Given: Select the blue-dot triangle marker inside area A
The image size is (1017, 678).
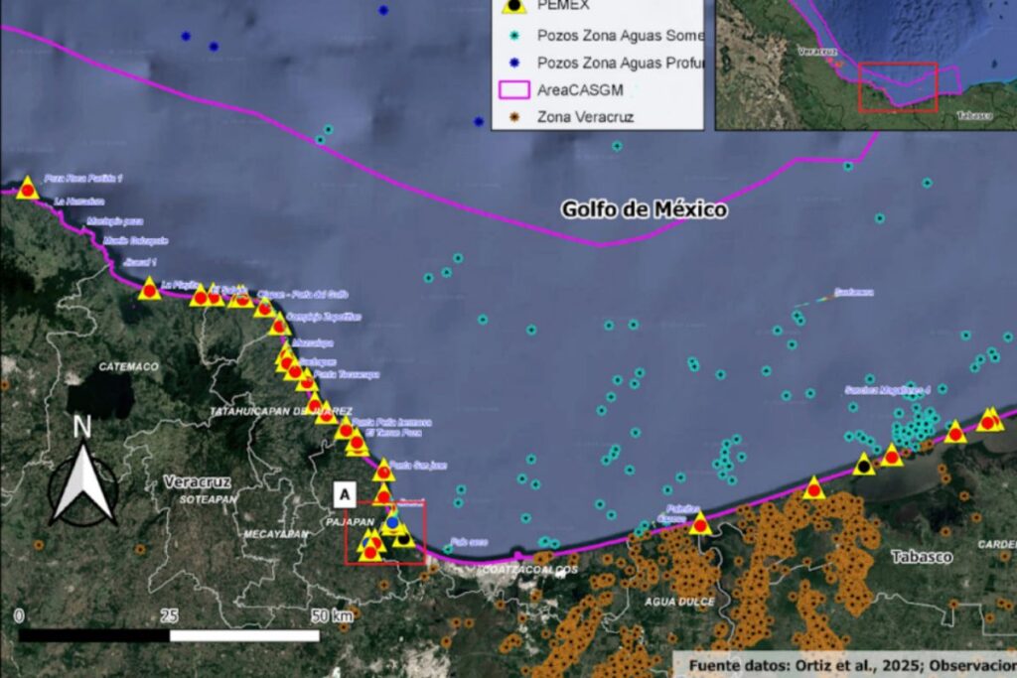Looking at the screenshot, I should pos(392,521).
